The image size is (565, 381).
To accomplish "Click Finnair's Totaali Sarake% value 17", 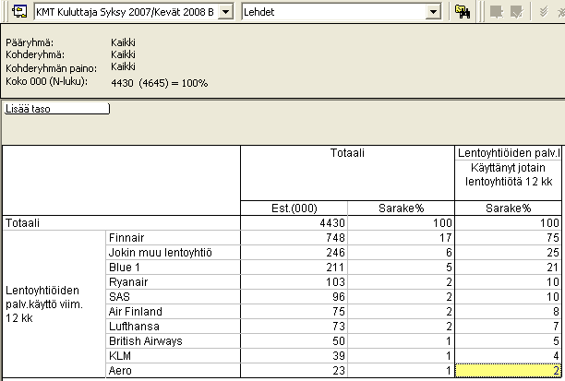I will click(401, 238).
